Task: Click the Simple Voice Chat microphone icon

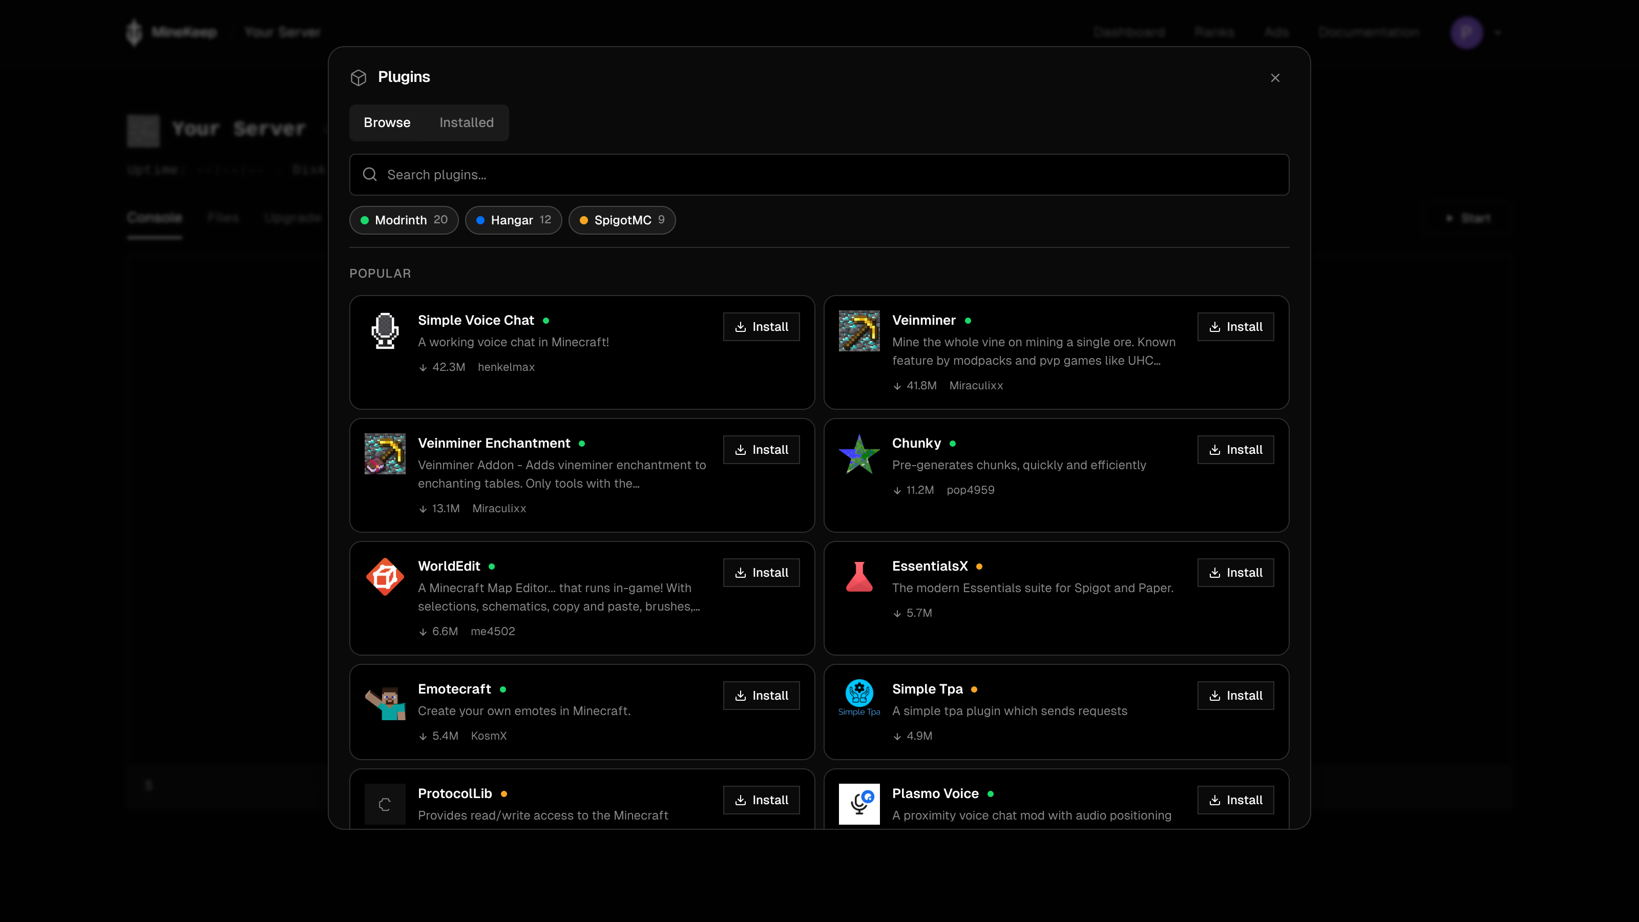Action: 385,331
